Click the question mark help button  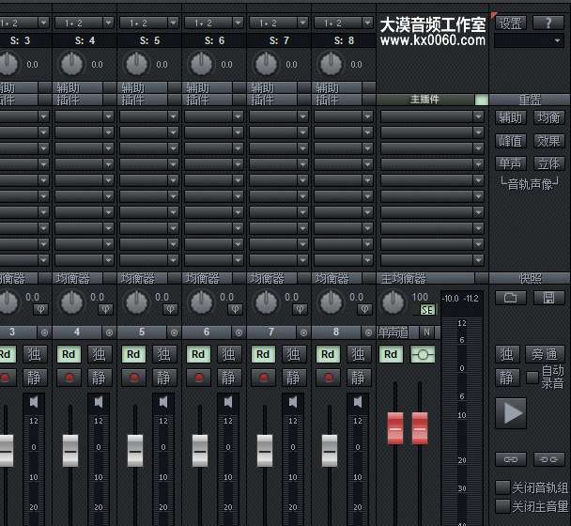point(548,23)
